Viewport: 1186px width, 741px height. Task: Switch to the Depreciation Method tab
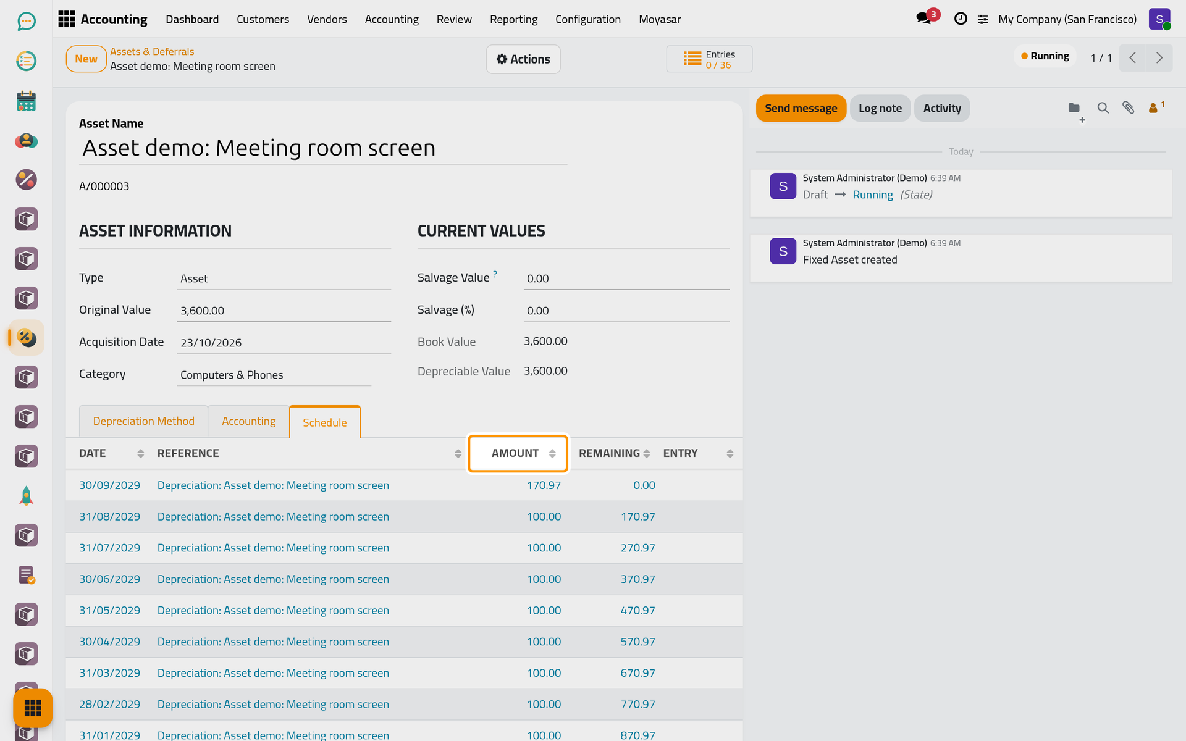point(143,421)
